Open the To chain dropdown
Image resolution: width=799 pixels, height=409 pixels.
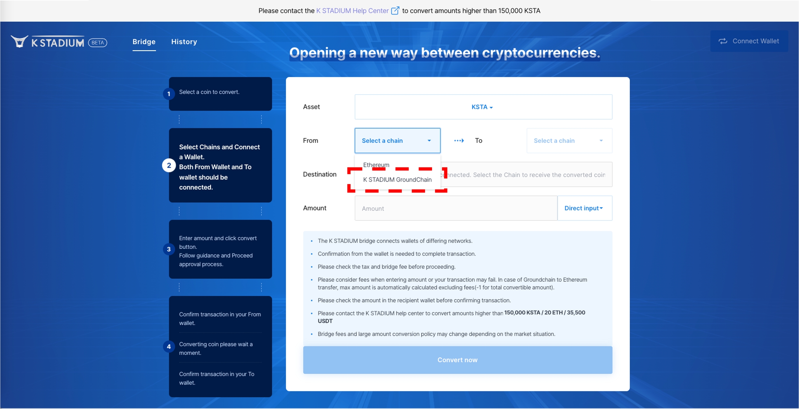coord(569,140)
